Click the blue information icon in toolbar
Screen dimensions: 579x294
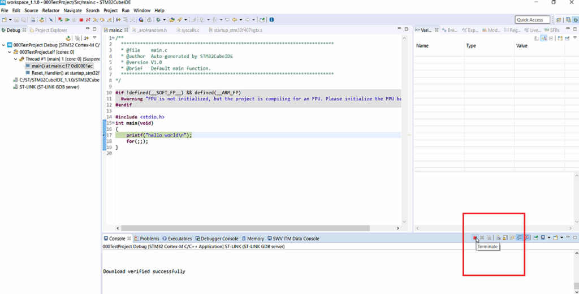(x=271, y=20)
